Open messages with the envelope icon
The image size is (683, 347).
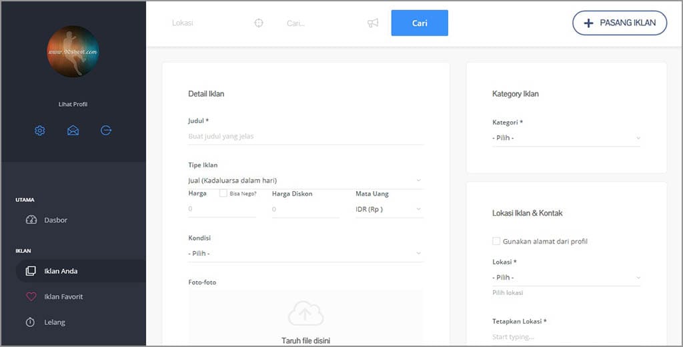(x=73, y=131)
